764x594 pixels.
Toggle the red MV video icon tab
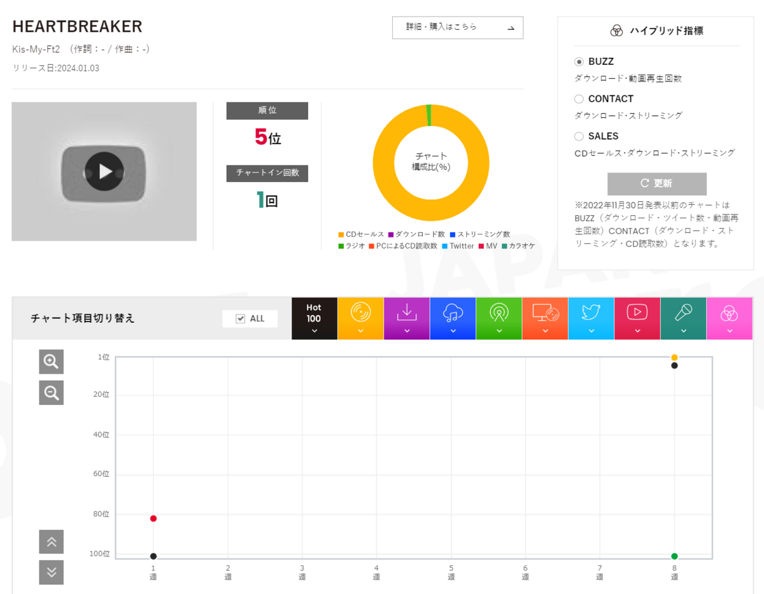click(x=637, y=318)
